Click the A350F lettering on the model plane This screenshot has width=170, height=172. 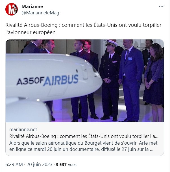coord(30,81)
